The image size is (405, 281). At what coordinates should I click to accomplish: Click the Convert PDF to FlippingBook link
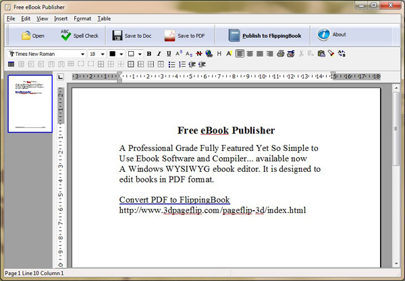pos(174,199)
